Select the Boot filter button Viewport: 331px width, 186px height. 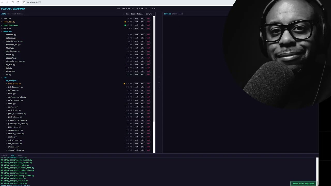point(133,14)
